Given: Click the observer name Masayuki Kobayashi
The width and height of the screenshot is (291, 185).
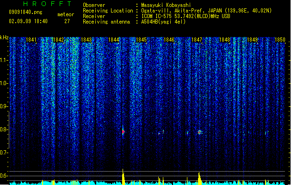Looking at the screenshot, I should tap(166, 5).
